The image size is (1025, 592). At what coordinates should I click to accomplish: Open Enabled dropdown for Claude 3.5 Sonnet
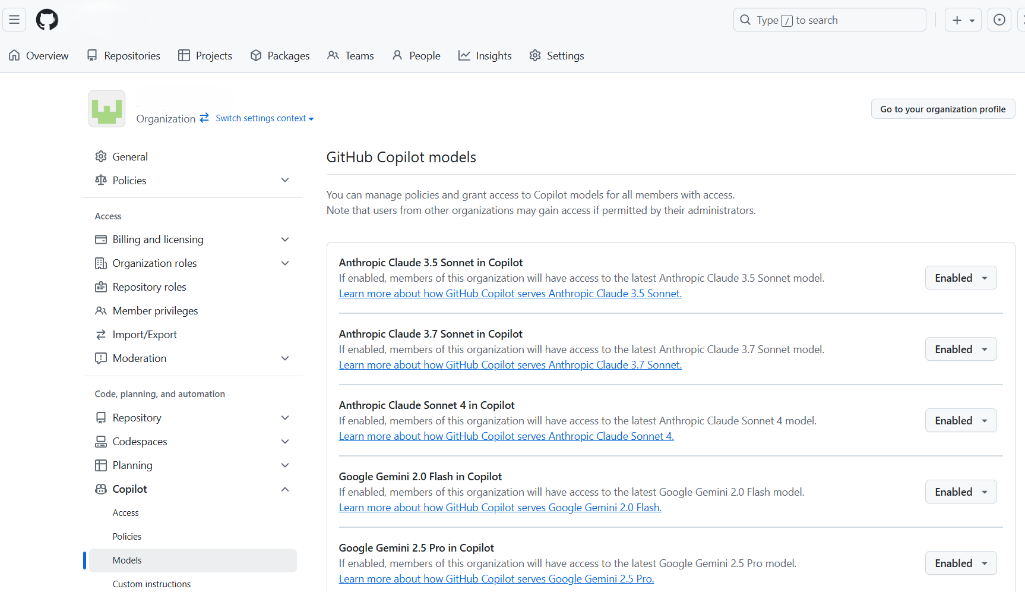pyautogui.click(x=961, y=278)
